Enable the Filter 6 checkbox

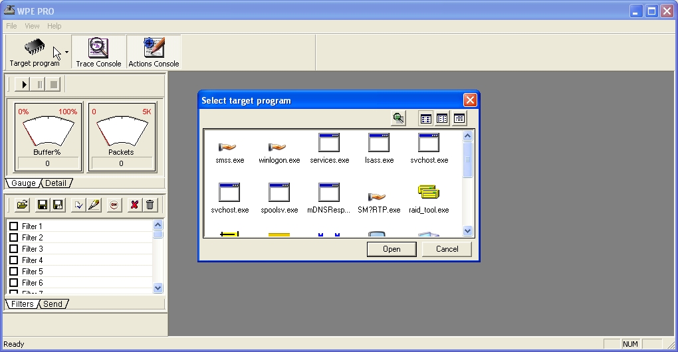pos(14,282)
